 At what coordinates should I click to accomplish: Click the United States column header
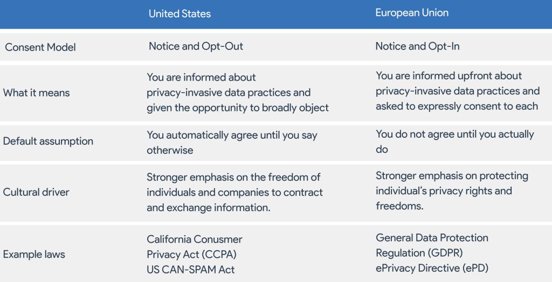coord(180,13)
